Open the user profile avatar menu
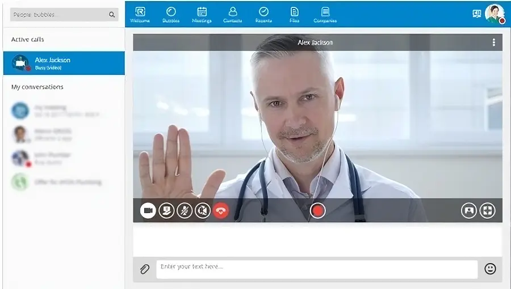The image size is (511, 289). [495, 14]
